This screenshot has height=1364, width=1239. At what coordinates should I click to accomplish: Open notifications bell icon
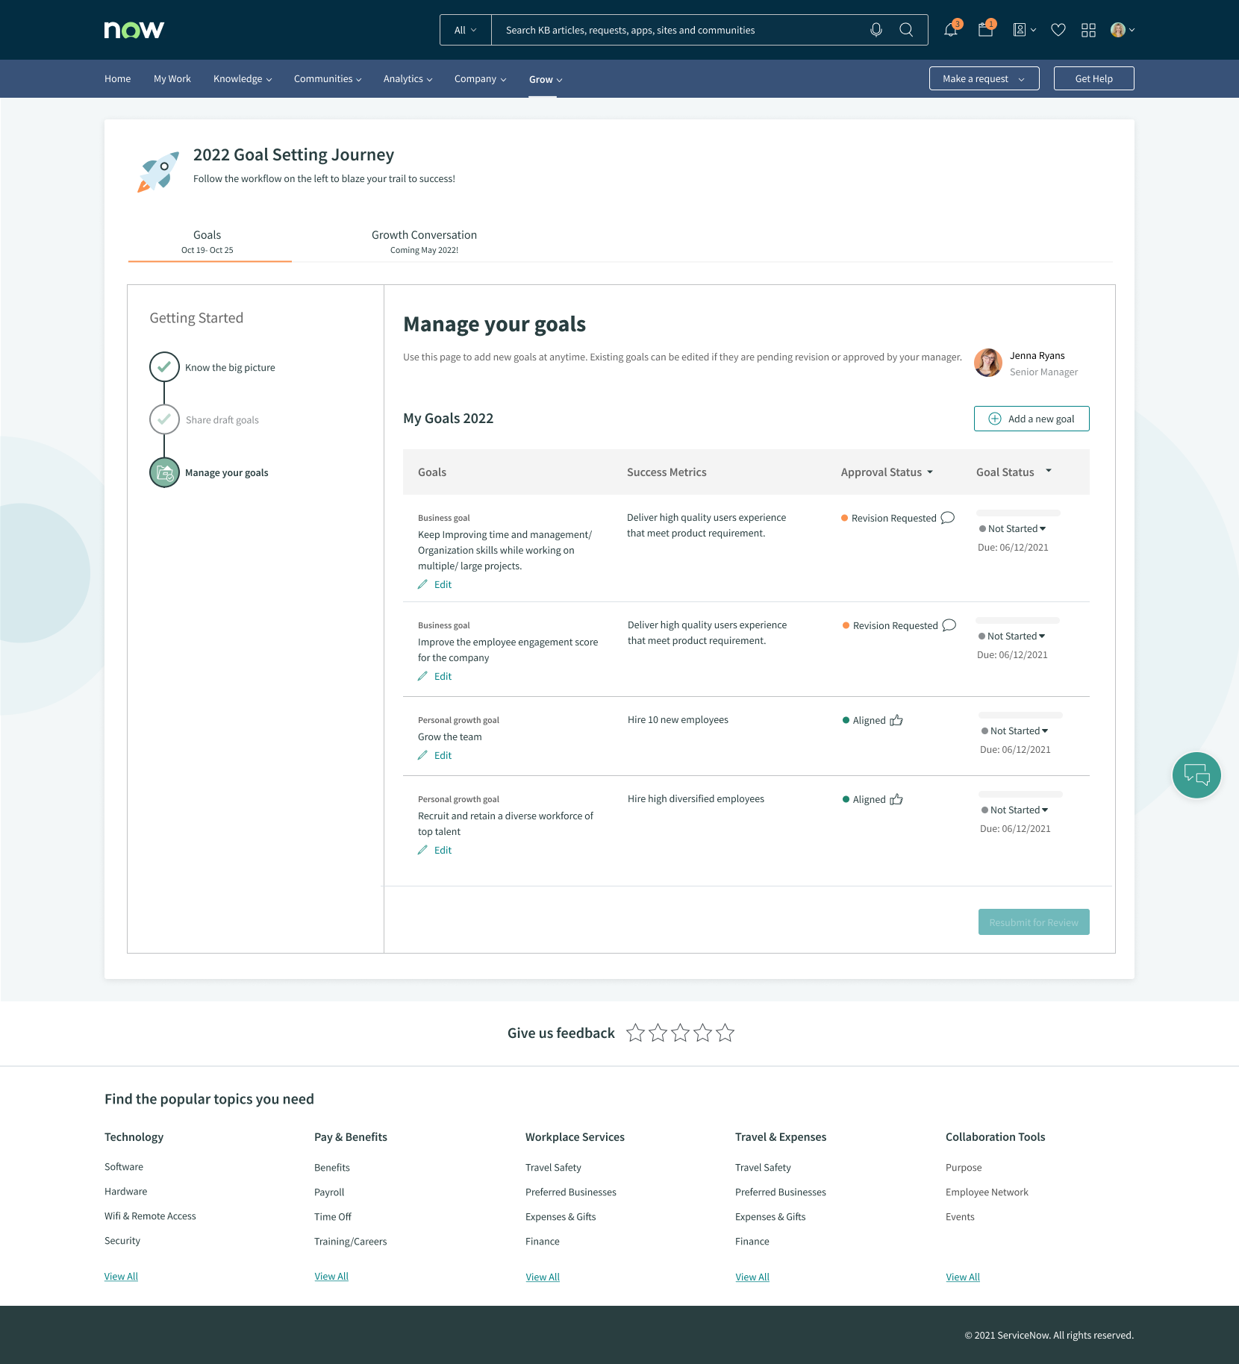coord(951,30)
